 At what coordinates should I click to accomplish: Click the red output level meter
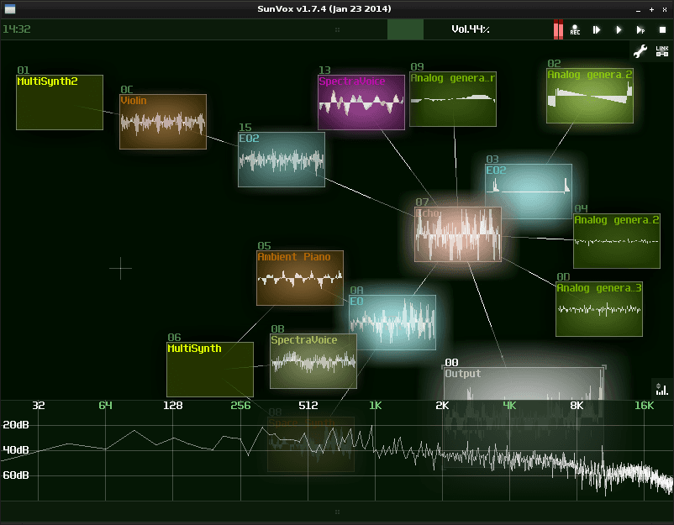558,29
